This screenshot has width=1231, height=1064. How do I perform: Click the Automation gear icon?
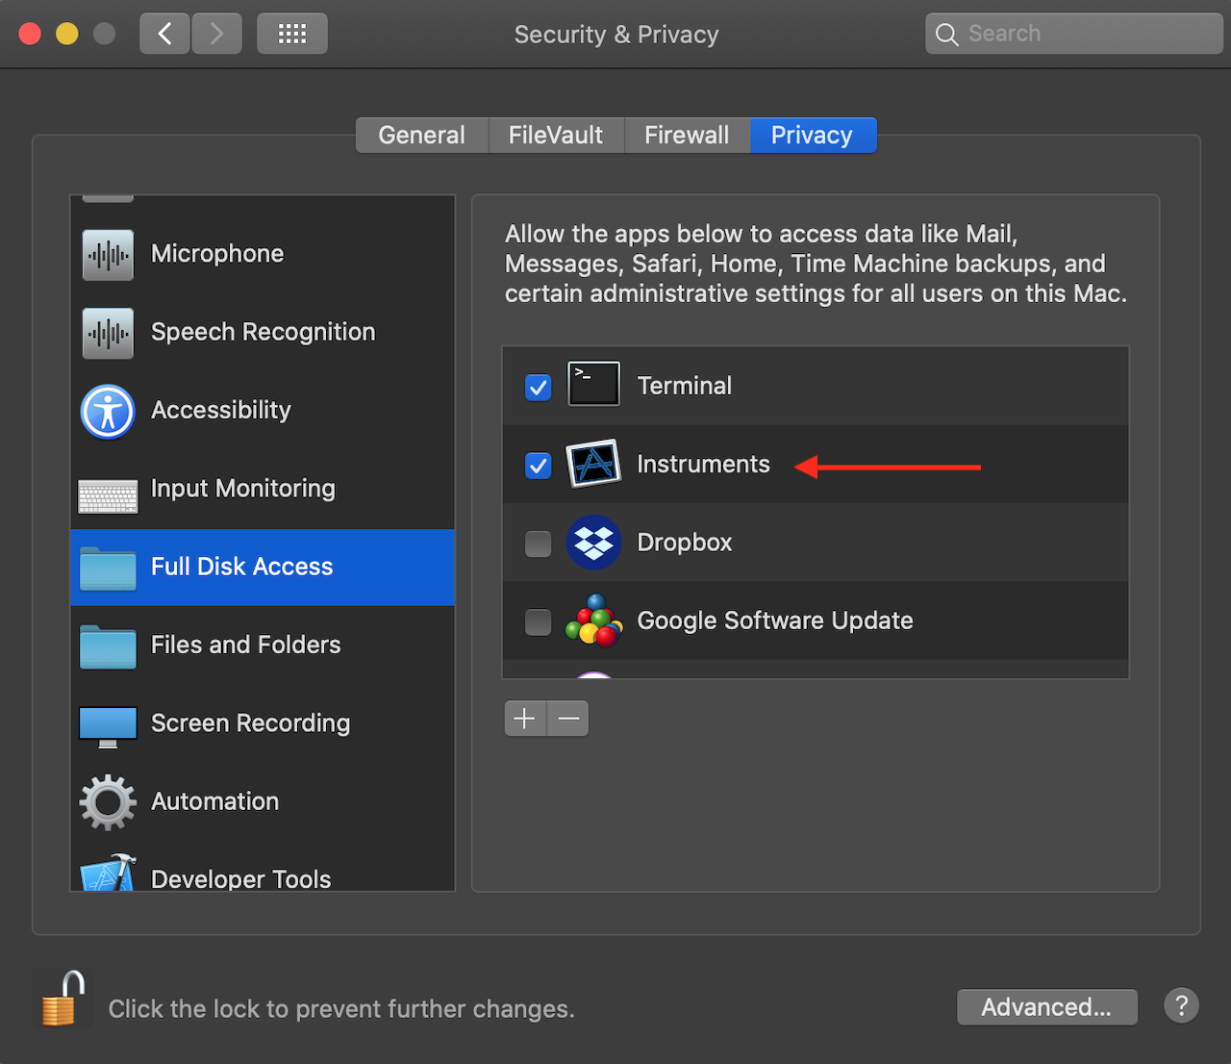108,802
